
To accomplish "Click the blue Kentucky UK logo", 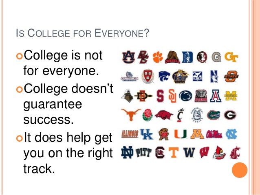I will (x=146, y=134).
